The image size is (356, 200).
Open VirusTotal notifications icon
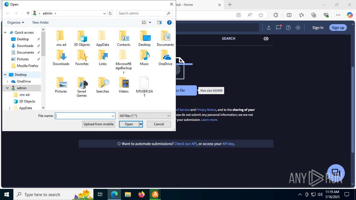[278, 27]
